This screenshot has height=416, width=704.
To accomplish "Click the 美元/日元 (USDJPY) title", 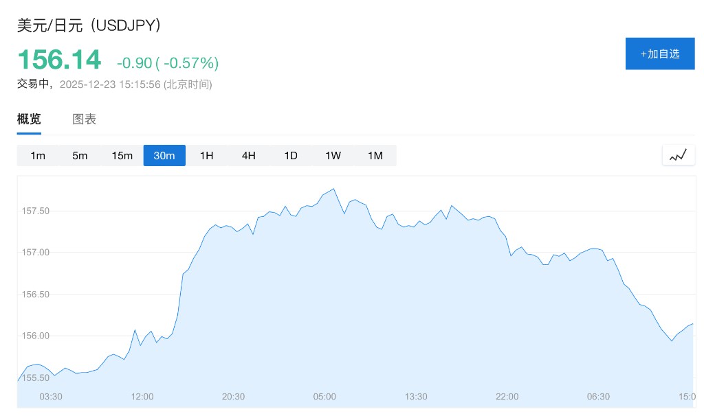I will pos(89,25).
